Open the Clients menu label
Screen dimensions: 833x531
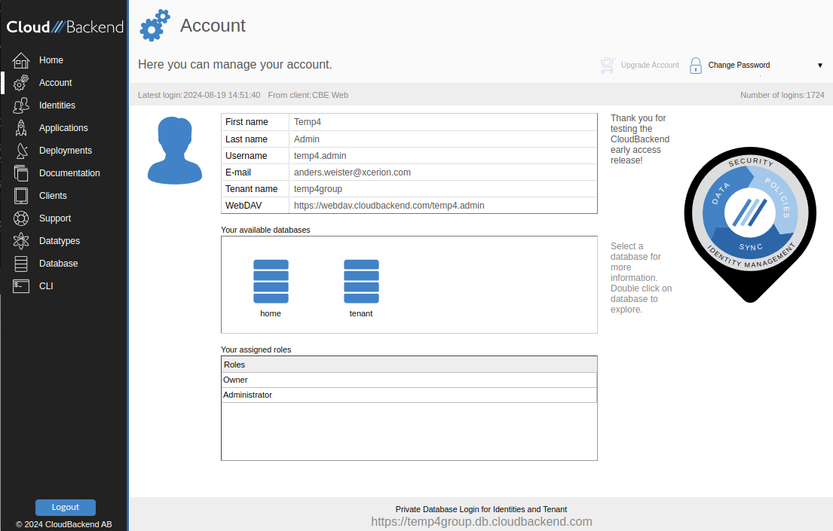pos(53,196)
